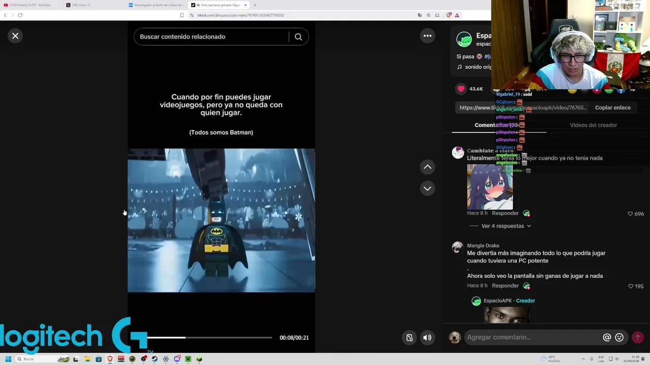Open the EspacioAPK creator avatar
Image resolution: width=650 pixels, height=365 pixels.
coord(464,39)
